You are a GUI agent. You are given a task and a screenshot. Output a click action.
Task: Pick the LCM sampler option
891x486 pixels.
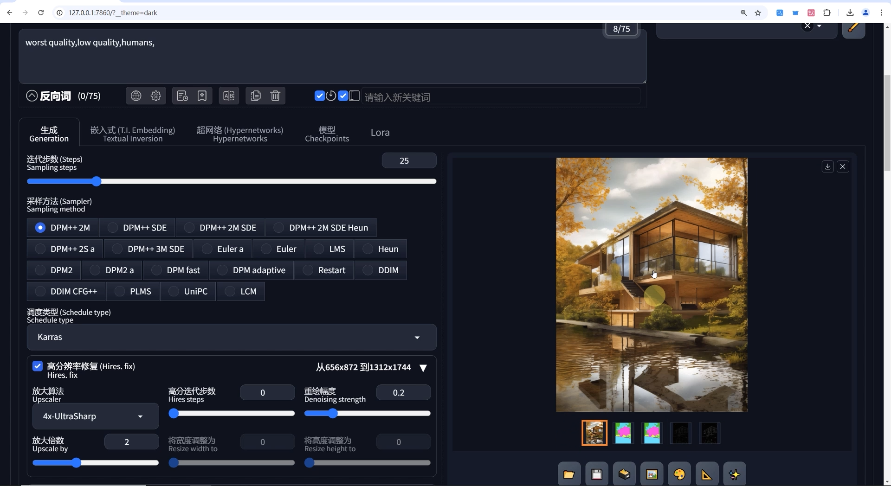click(x=241, y=292)
